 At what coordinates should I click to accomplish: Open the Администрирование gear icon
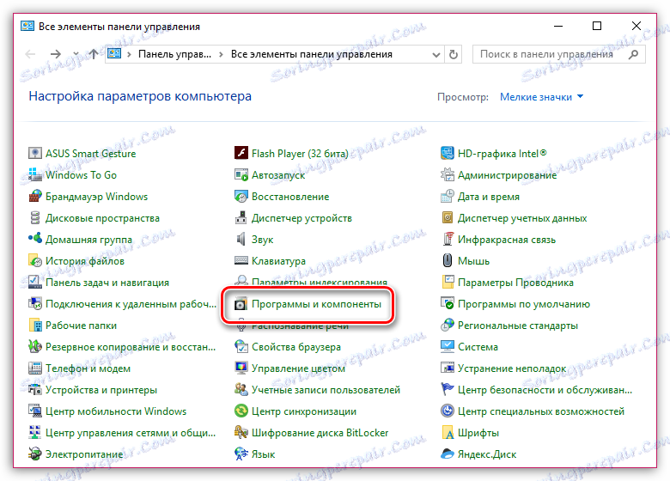click(448, 174)
